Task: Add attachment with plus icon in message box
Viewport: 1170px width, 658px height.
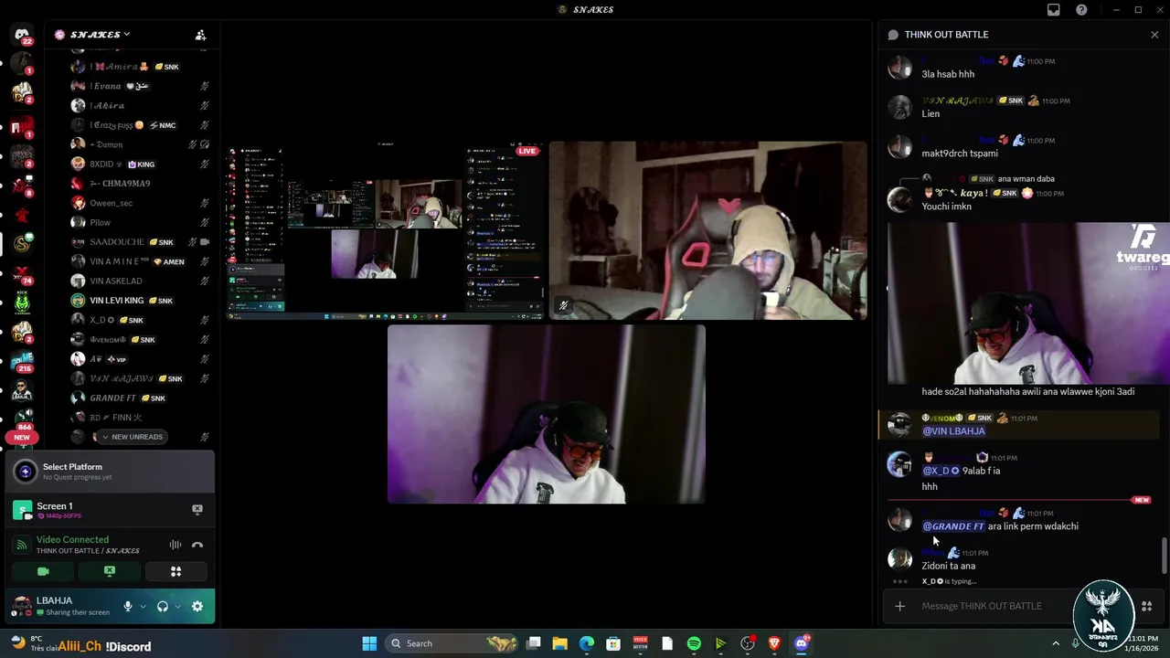Action: [899, 606]
